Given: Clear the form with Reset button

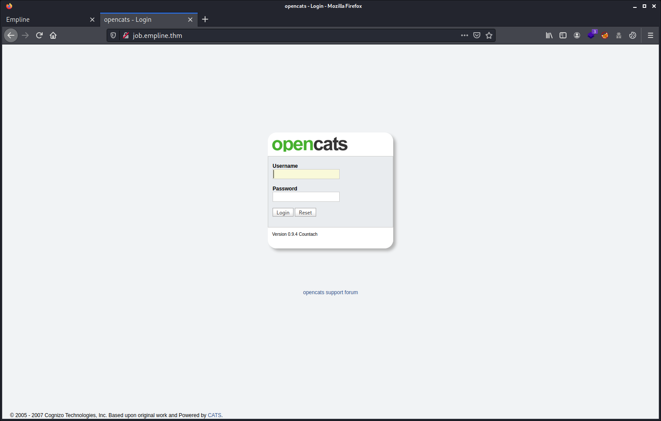Looking at the screenshot, I should (x=305, y=213).
